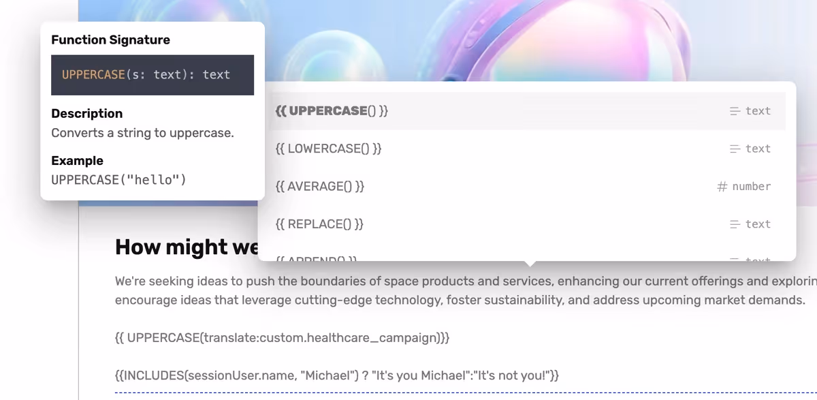Click the "We're seeking ideas" paragraph text
Screen dimensions: 817x400
click(x=466, y=291)
